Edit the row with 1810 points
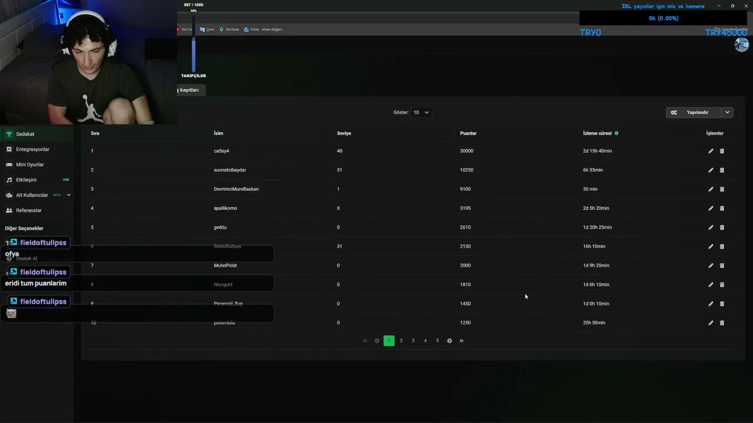This screenshot has height=423, width=753. click(x=711, y=285)
